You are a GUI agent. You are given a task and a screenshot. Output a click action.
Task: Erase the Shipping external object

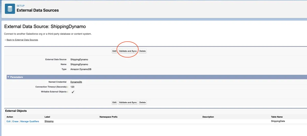15,121
